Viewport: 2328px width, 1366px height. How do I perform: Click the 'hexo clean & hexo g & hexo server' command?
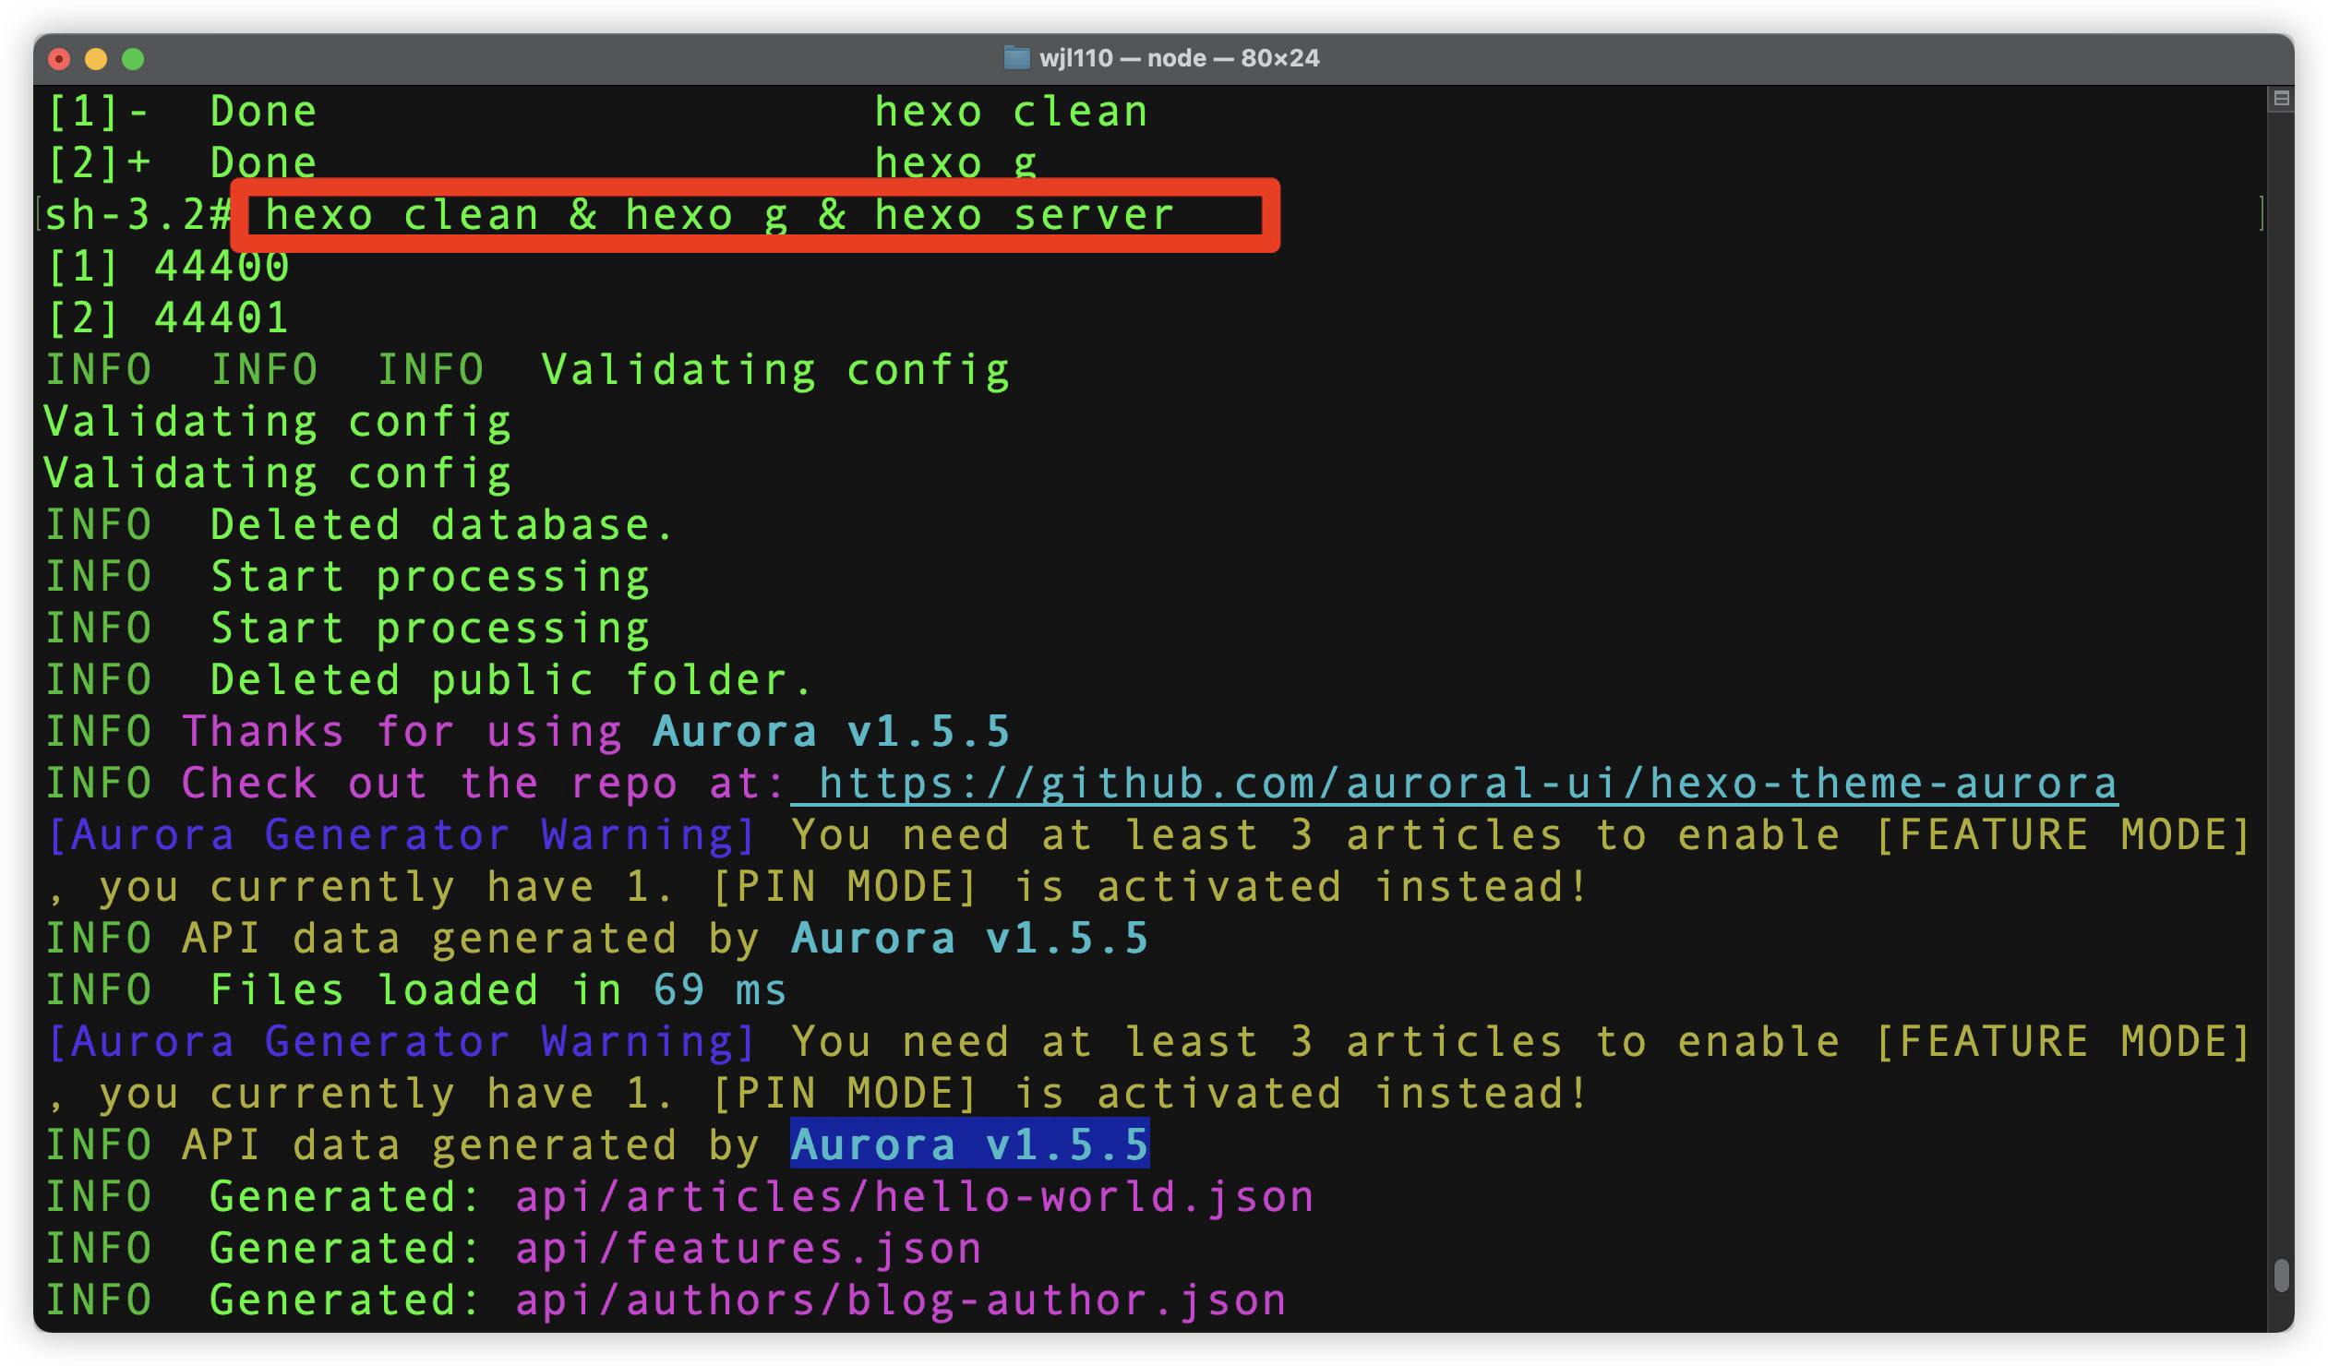pos(720,214)
